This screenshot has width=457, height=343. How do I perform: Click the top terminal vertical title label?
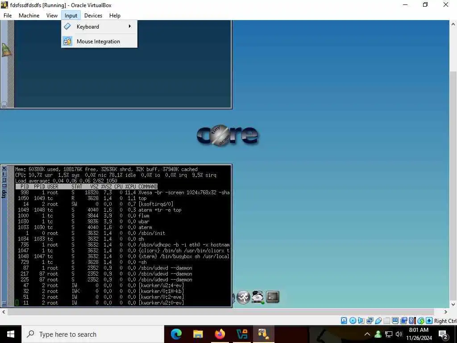(x=4, y=194)
